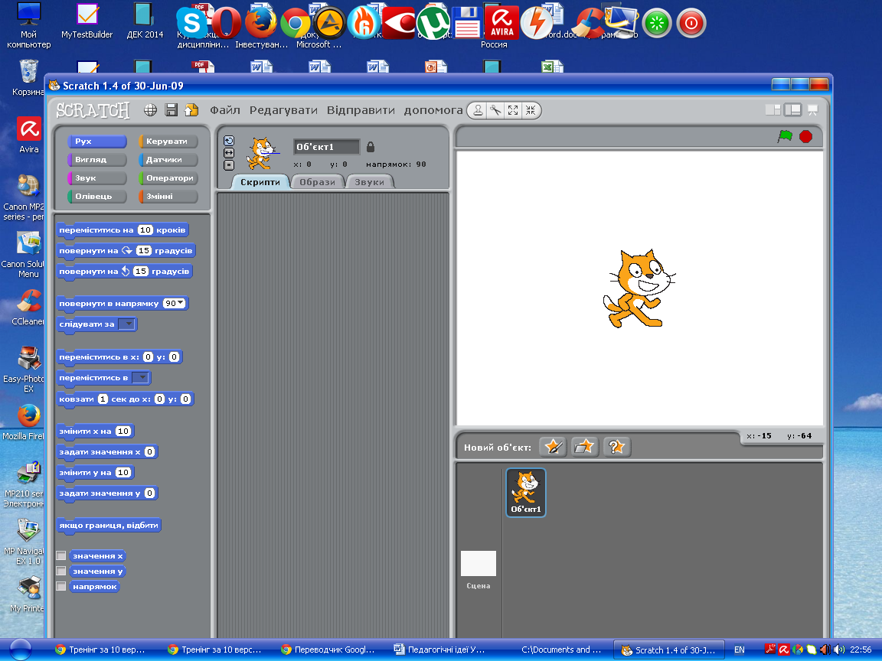Expand the 'слідувати за' dropdown
The image size is (882, 661).
(x=128, y=324)
